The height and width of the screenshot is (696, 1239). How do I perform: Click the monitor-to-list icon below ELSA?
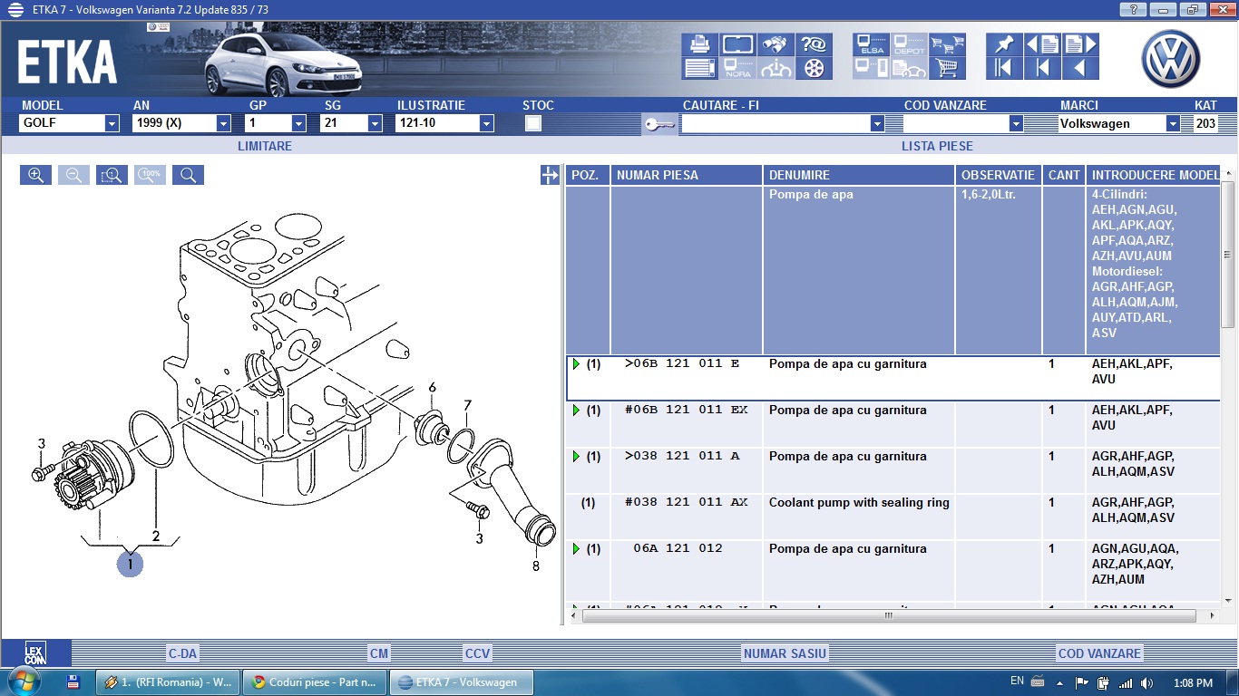tap(871, 68)
